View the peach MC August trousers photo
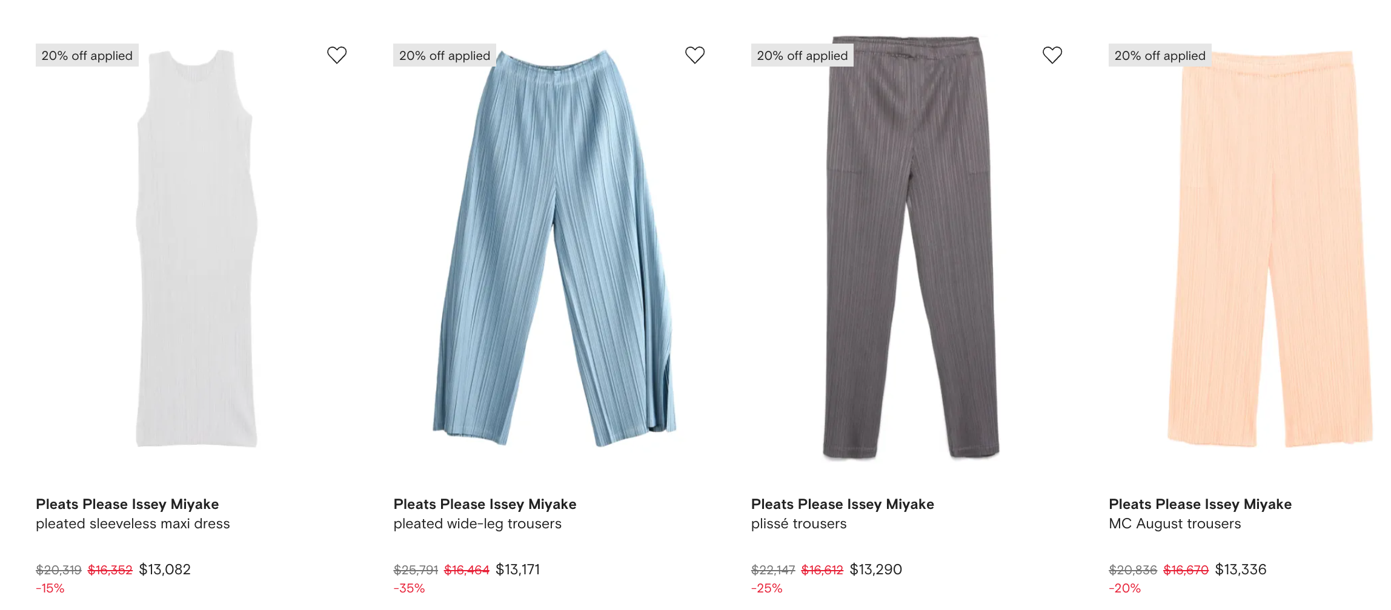The width and height of the screenshot is (1391, 610). click(1269, 249)
